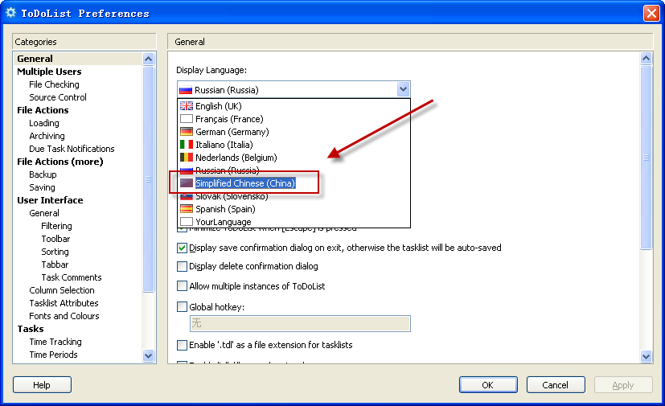
Task: Pick Spanish (Spain) from the list
Action: click(x=294, y=209)
